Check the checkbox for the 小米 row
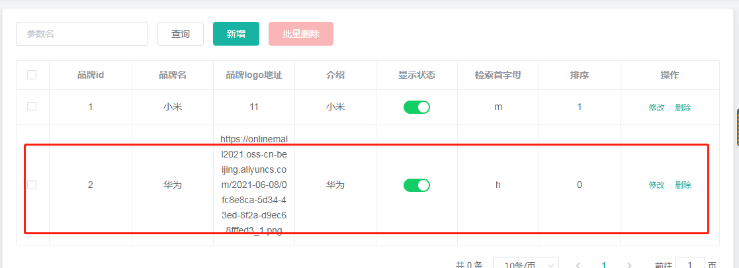The image size is (739, 268). pos(32,107)
